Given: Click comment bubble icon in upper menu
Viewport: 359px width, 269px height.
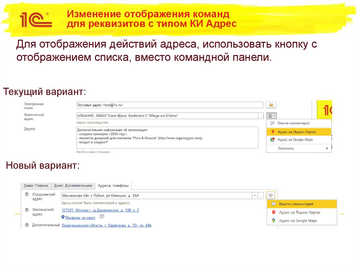Looking at the screenshot, I should point(272,123).
